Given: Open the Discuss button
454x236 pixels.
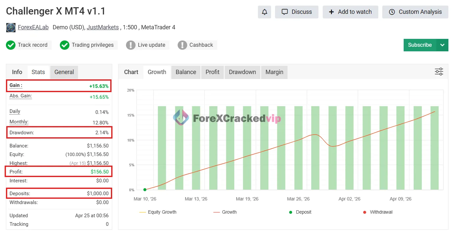Looking at the screenshot, I should point(297,12).
